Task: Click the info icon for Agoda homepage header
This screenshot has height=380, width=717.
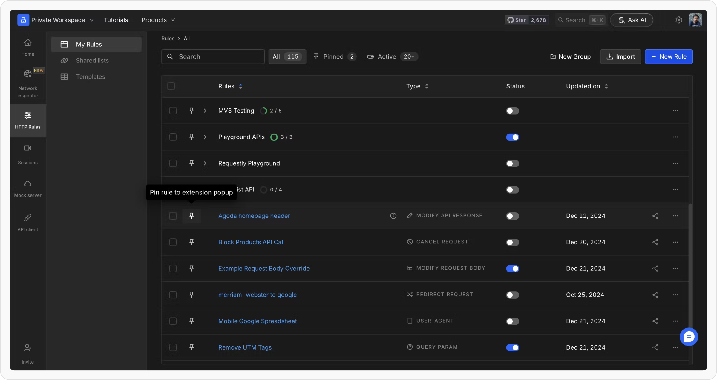Action: click(x=393, y=216)
